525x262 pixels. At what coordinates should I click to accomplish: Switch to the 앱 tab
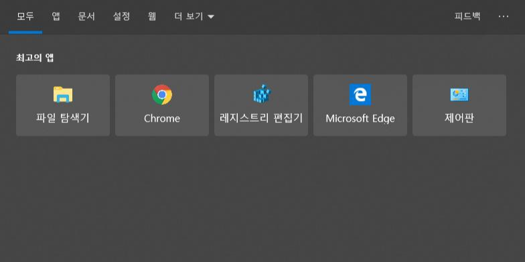[56, 16]
